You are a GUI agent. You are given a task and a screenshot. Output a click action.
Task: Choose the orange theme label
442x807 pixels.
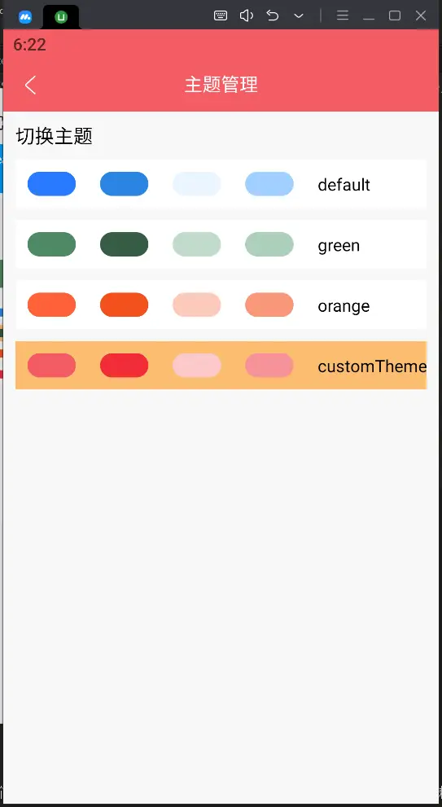point(344,306)
